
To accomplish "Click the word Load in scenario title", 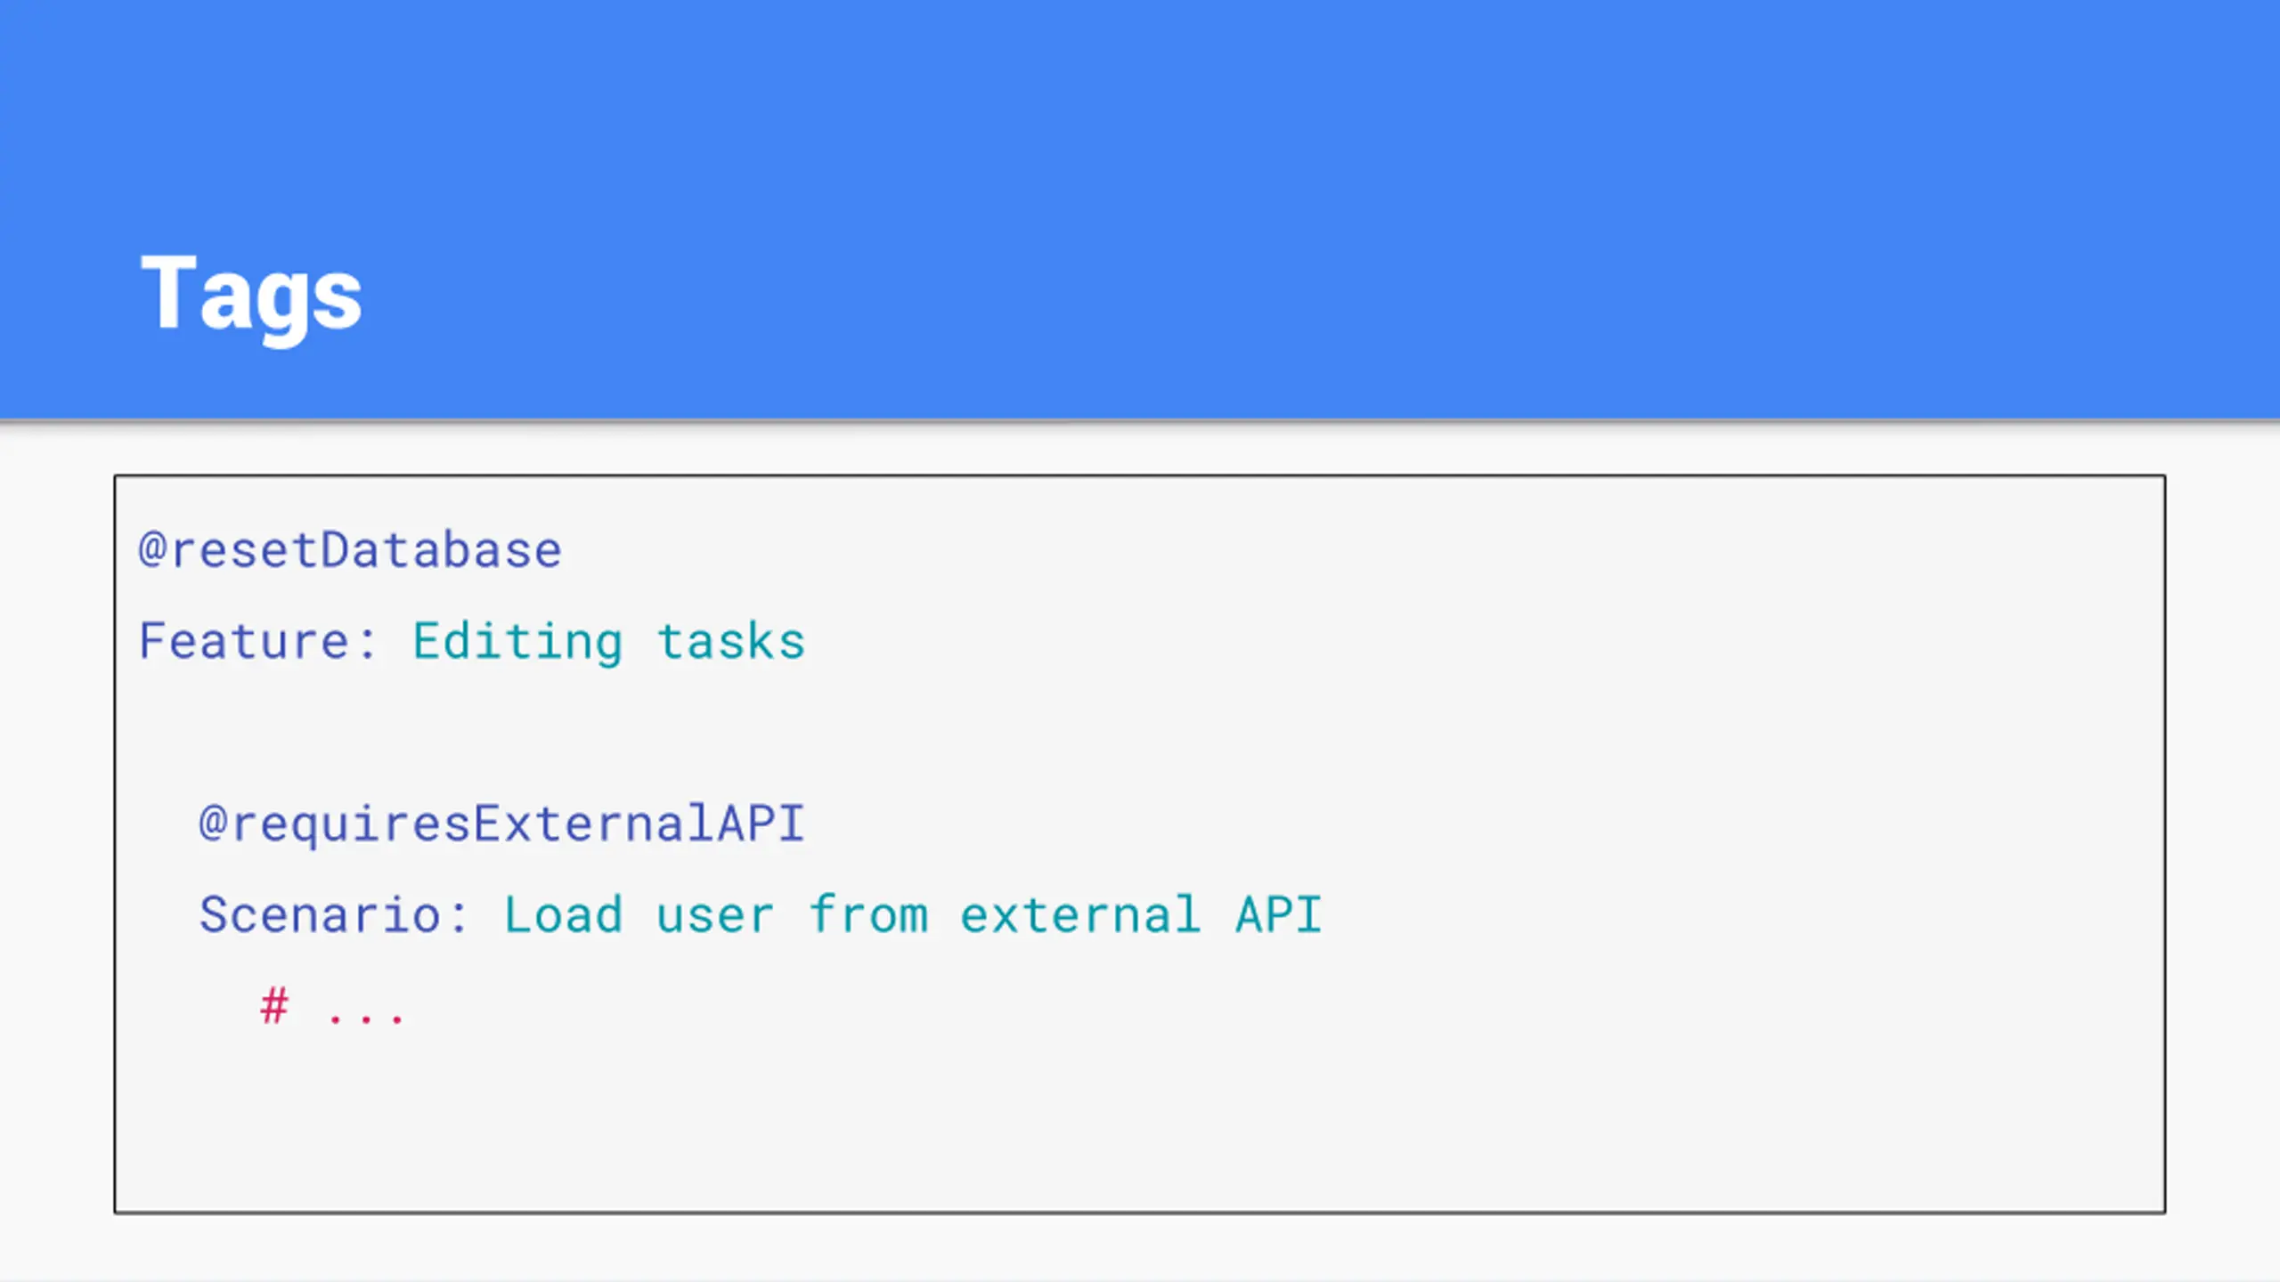I will (563, 914).
